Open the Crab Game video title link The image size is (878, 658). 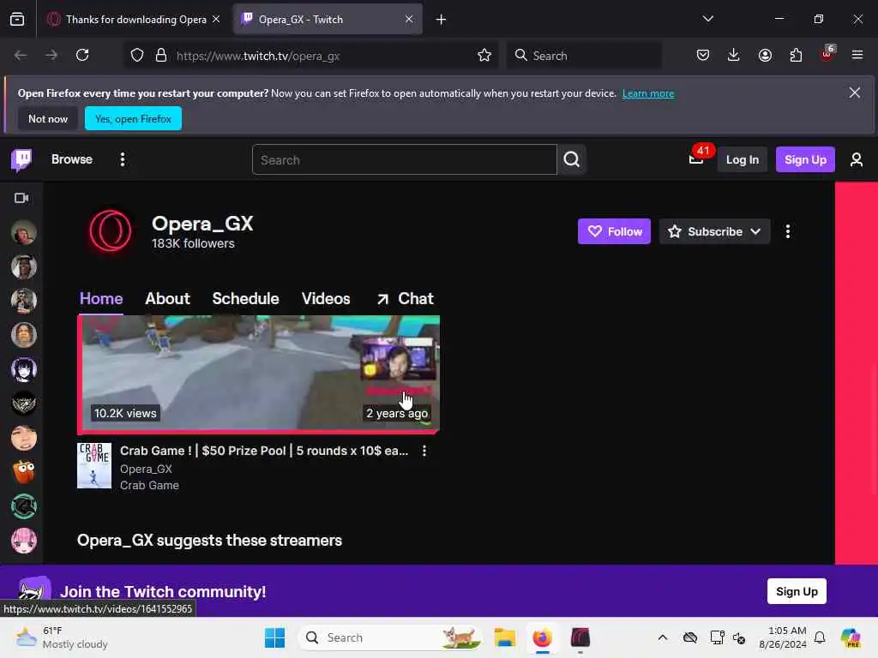[264, 451]
